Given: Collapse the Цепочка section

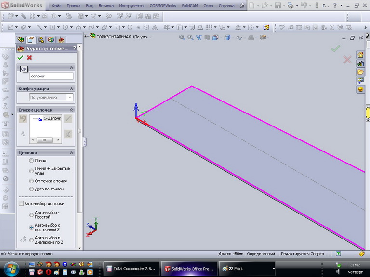Looking at the screenshot, I should 71,152.
